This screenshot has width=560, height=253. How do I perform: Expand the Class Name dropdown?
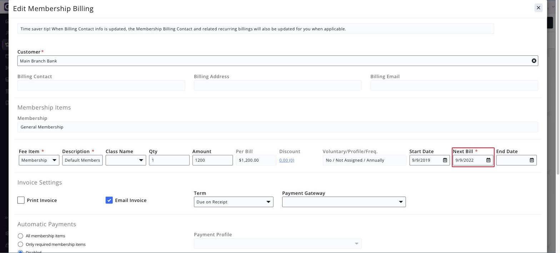(x=126, y=160)
